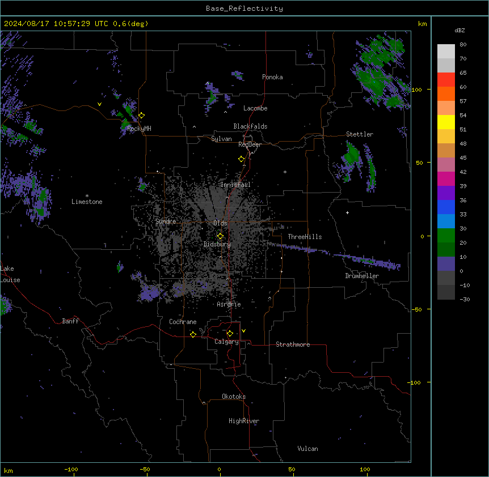Pick the red swatch in the dBZ legend
The height and width of the screenshot is (477, 489).
point(446,79)
